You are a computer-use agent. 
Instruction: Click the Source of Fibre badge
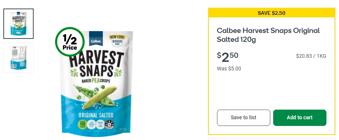100,124
